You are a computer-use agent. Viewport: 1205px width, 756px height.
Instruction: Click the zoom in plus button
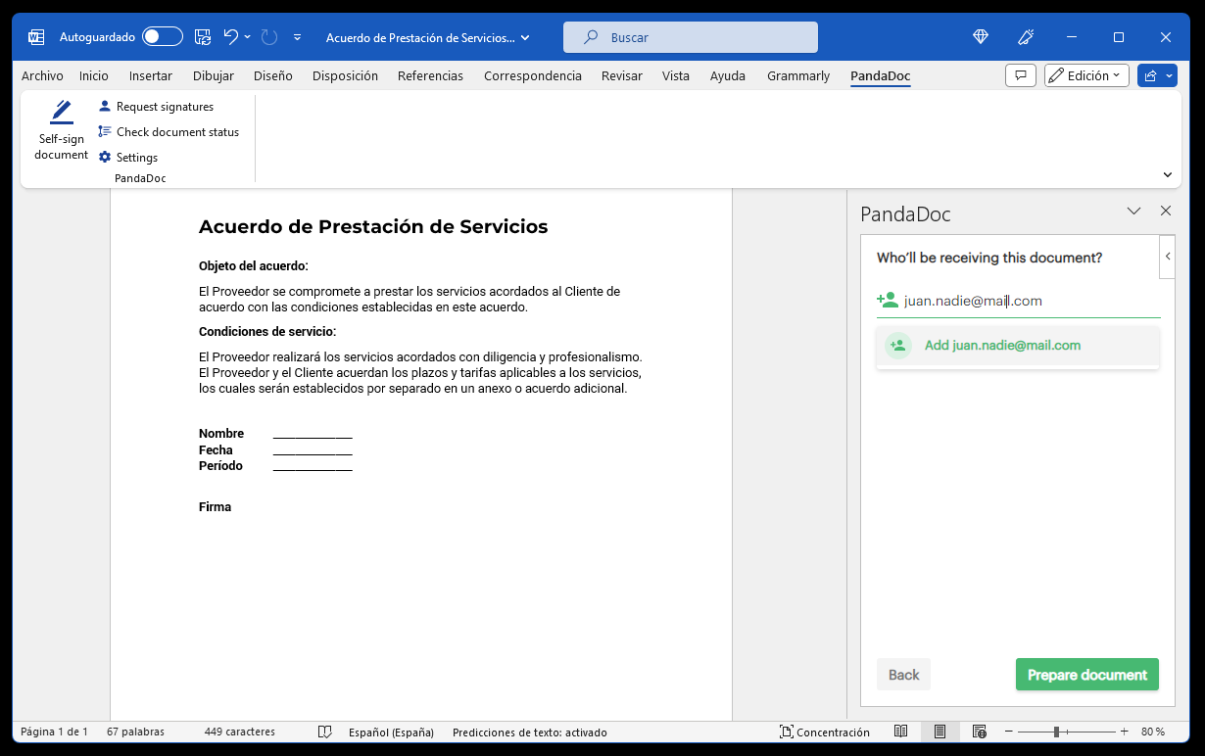click(1124, 732)
